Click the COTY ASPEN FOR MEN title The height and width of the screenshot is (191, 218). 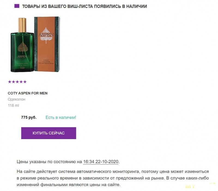pos(28,93)
